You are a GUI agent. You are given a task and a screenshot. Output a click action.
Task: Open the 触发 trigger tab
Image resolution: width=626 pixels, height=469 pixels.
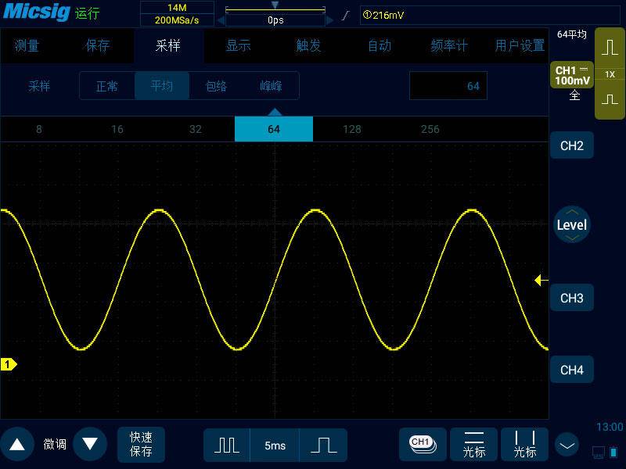click(x=308, y=45)
